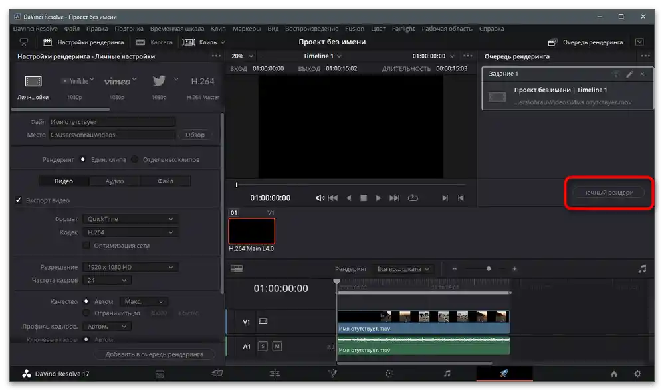Expand toolbar options chevron at far right
This screenshot has width=664, height=391.
[639, 42]
